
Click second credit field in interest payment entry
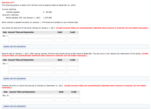(73, 40)
